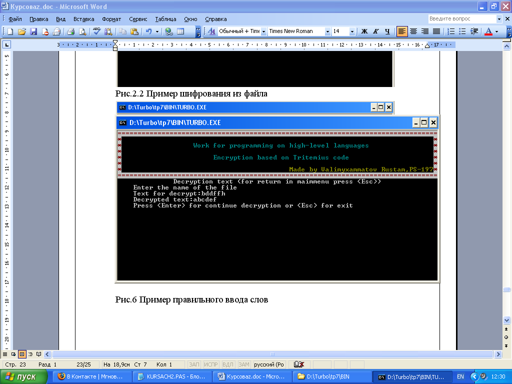Switch to Outline view icon
The height and width of the screenshot is (384, 512).
[x=30, y=354]
